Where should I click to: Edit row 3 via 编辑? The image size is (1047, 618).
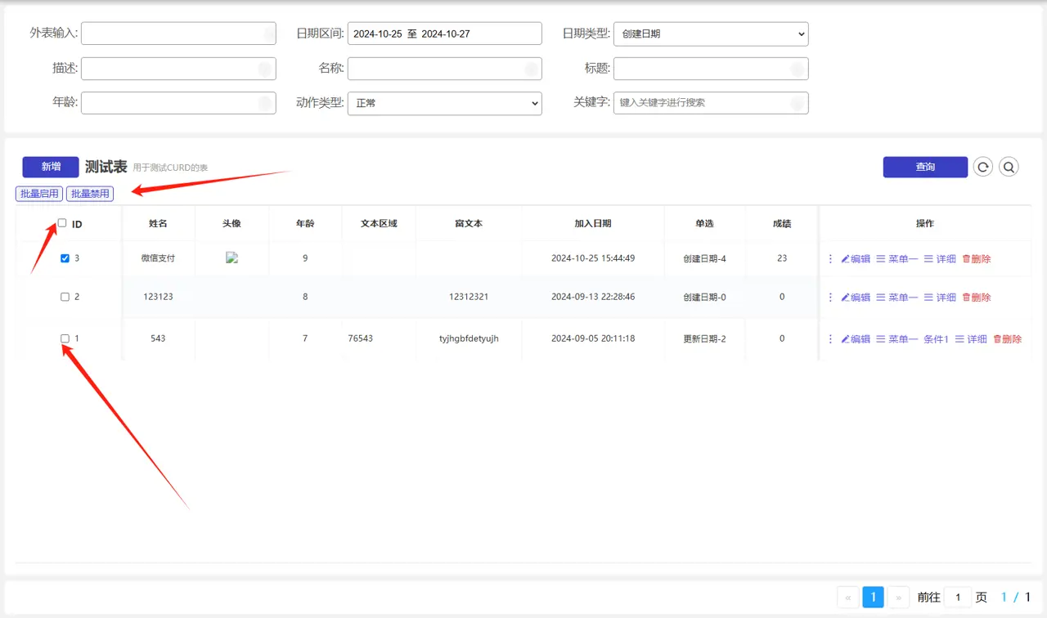856,258
